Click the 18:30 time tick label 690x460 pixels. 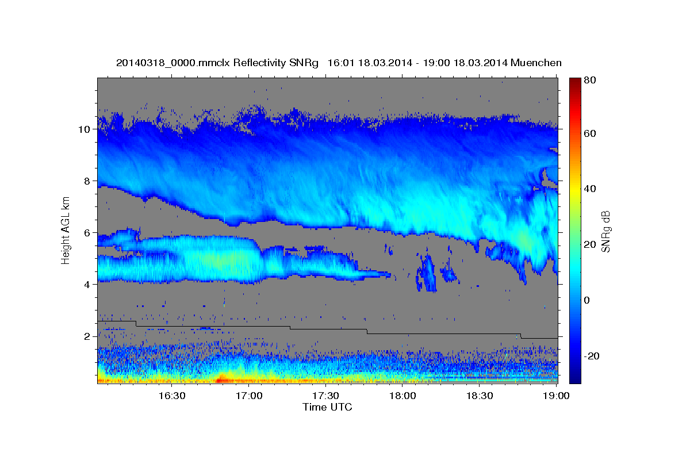pyautogui.click(x=480, y=396)
